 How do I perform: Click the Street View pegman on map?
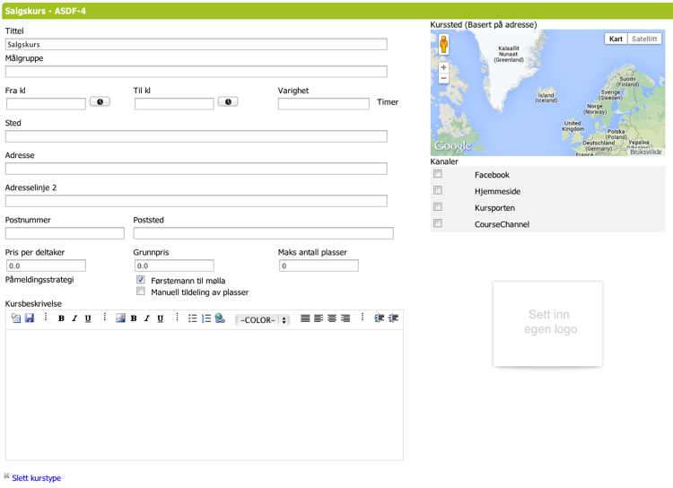tap(444, 44)
